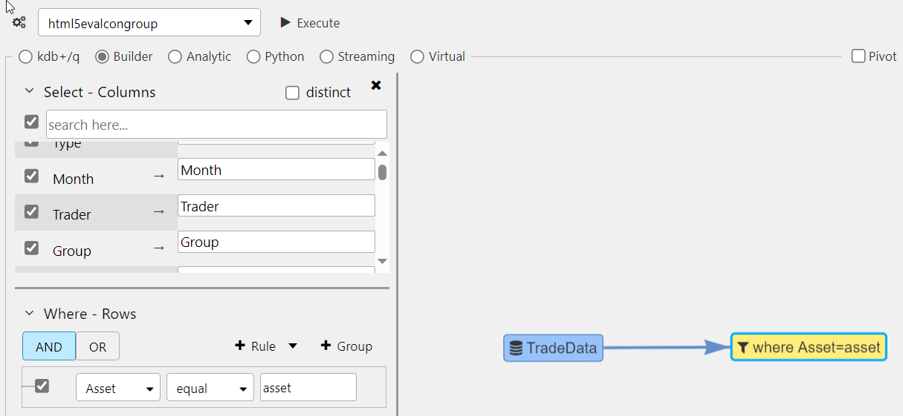Collapse the Where - Rows section
903x416 pixels.
tap(30, 314)
